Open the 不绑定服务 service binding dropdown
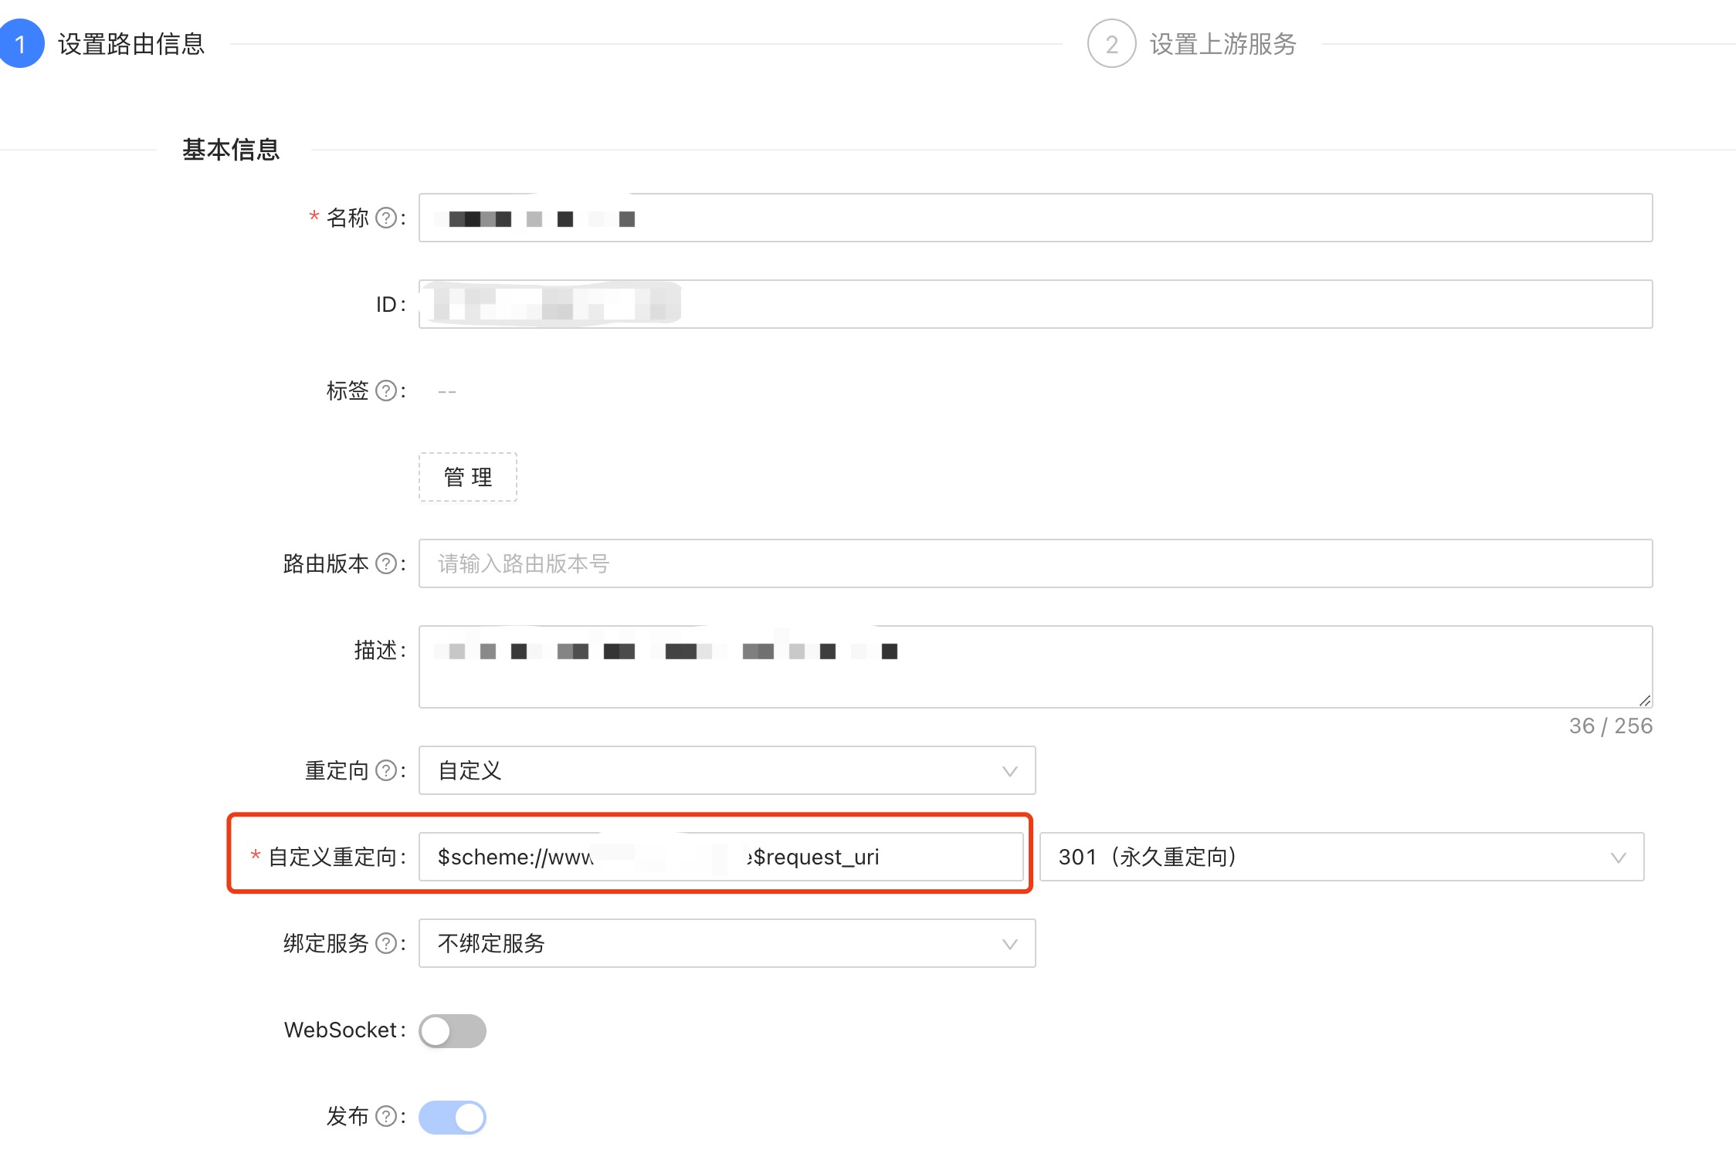Image resolution: width=1736 pixels, height=1167 pixels. pos(726,943)
